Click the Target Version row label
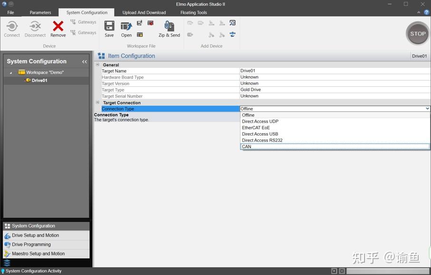Screen dimensions: 431x275 115,83
